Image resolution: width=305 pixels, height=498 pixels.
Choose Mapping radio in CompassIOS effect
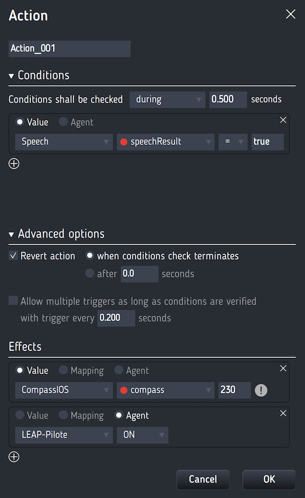[63, 370]
